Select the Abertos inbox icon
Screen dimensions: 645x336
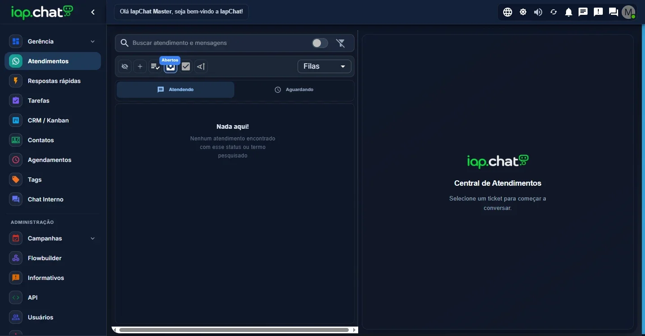171,66
